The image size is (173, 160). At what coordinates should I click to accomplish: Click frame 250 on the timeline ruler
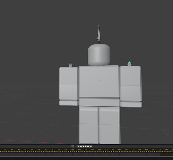(160, 149)
